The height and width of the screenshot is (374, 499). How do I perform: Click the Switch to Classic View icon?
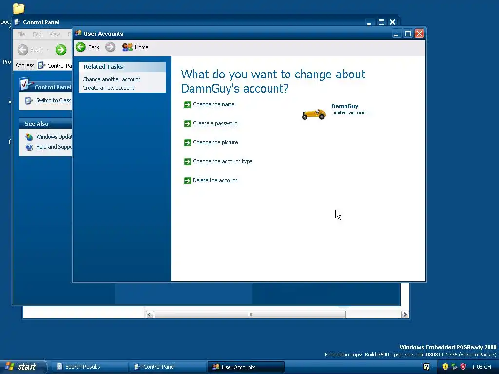point(29,100)
